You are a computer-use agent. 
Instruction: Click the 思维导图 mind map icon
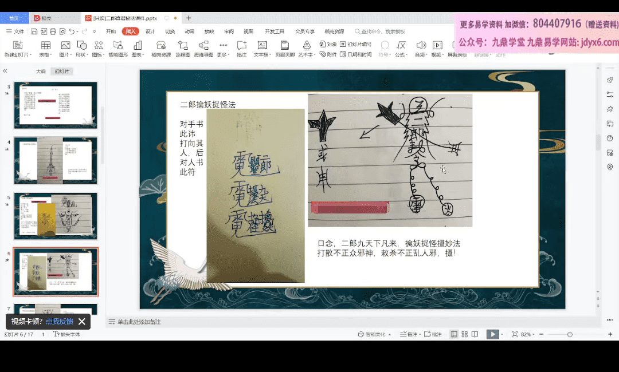203,46
